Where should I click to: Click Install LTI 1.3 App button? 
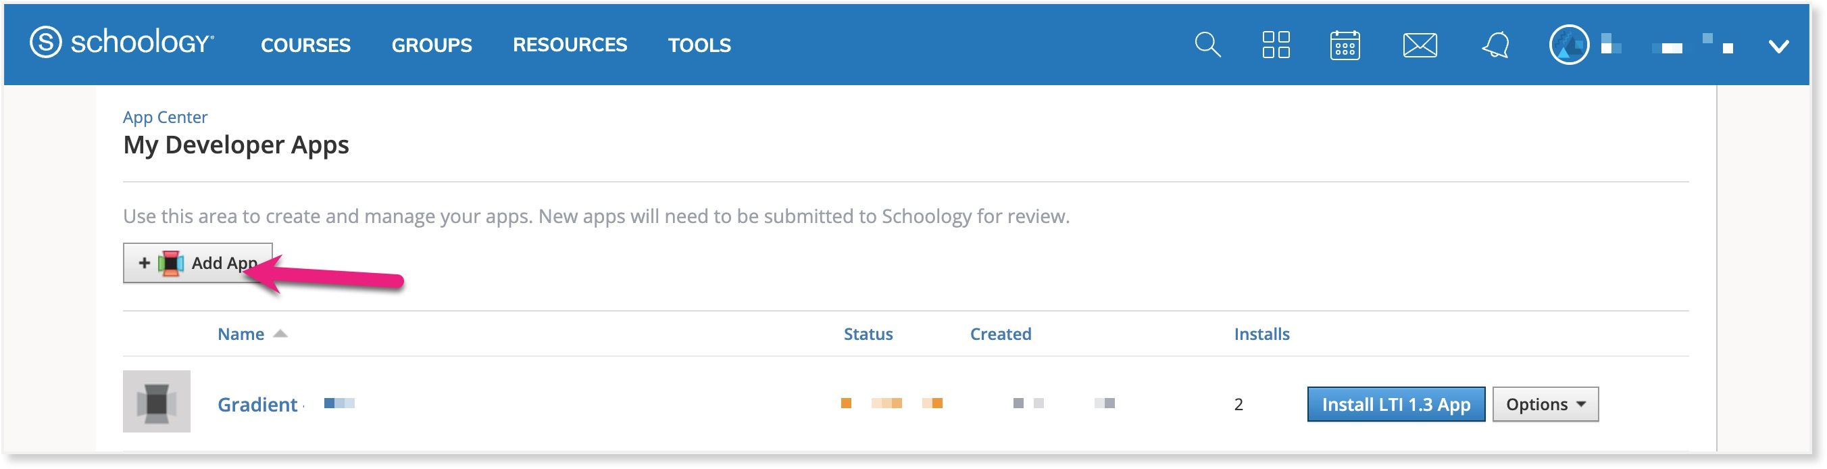(x=1396, y=404)
